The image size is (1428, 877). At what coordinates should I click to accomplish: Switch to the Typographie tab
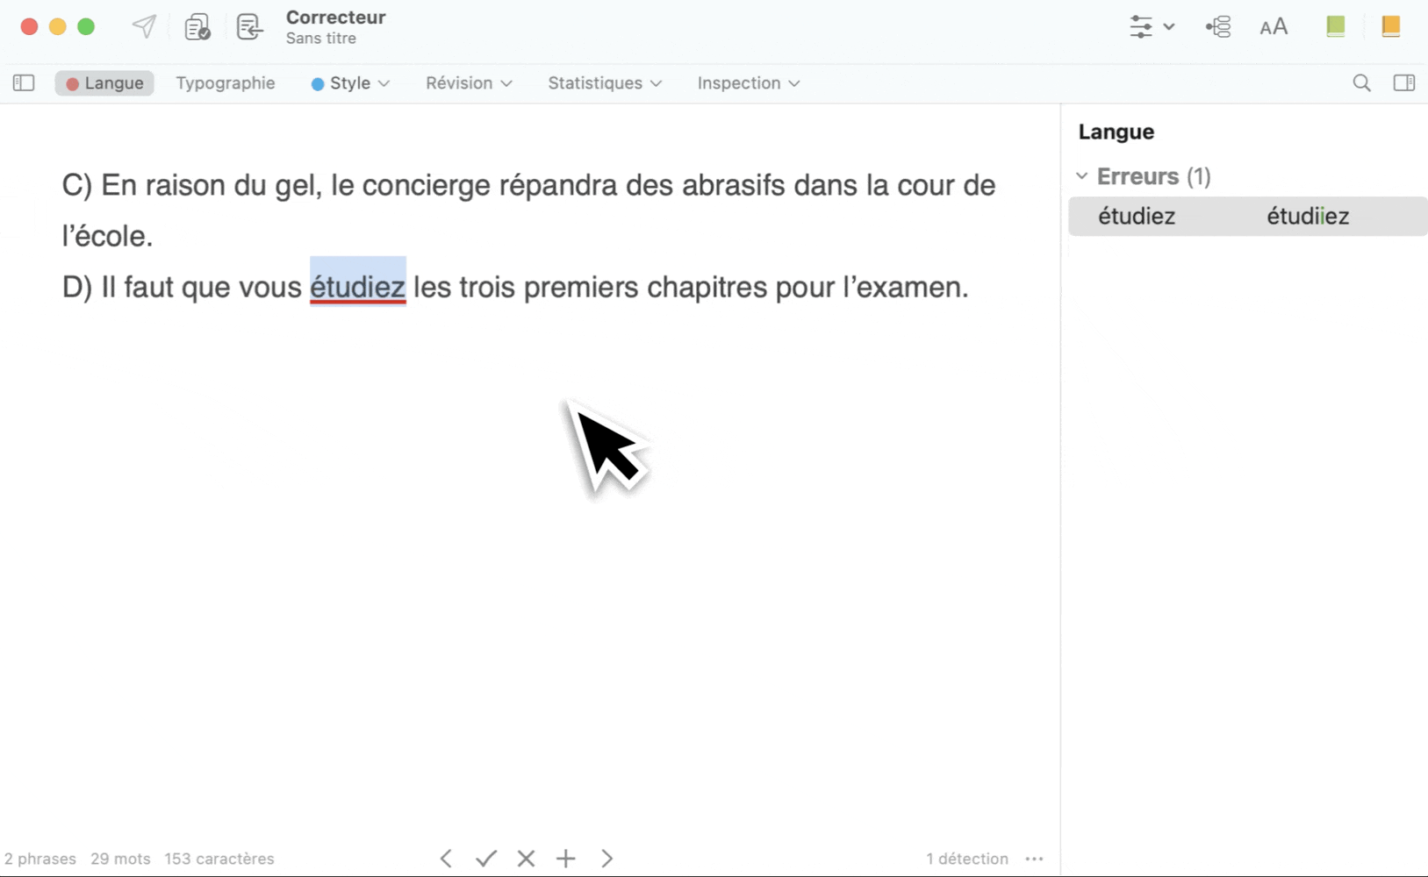[225, 83]
